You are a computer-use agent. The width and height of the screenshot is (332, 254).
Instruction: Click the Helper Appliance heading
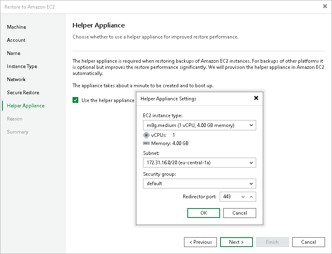point(99,25)
